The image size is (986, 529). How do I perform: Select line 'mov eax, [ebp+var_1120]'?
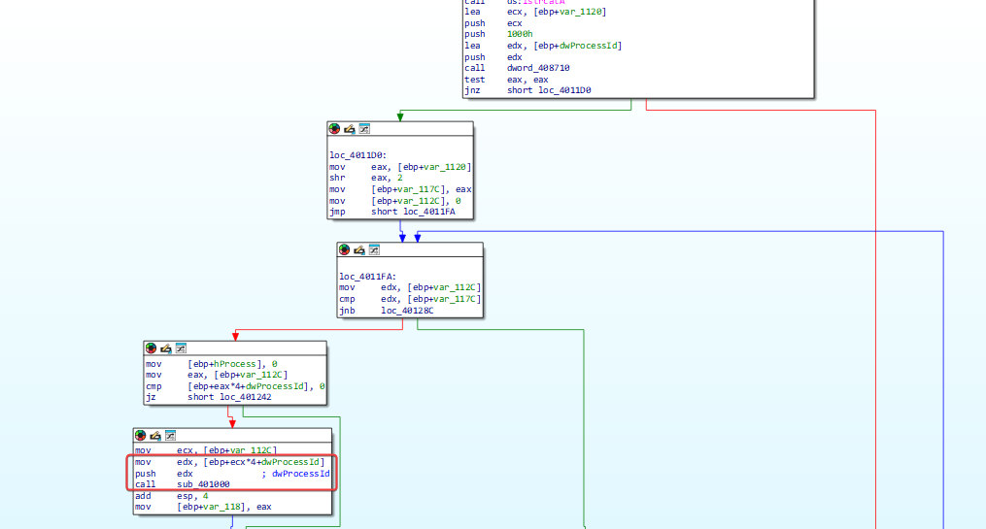coord(400,167)
